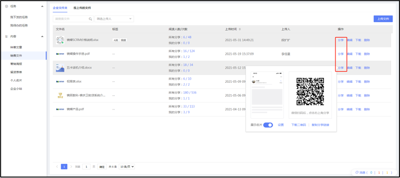Click the A类 tag on first file
The image size is (400, 178).
(x=116, y=40)
